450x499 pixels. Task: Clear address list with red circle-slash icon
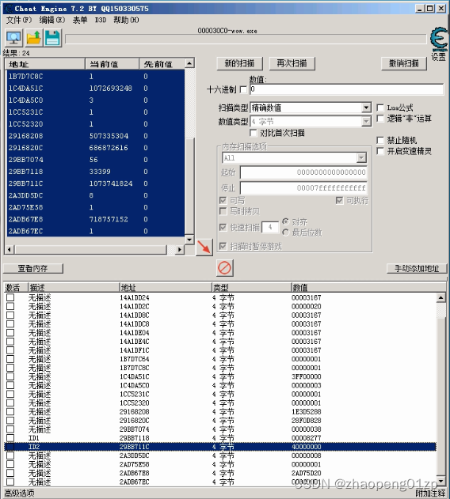pos(224,267)
